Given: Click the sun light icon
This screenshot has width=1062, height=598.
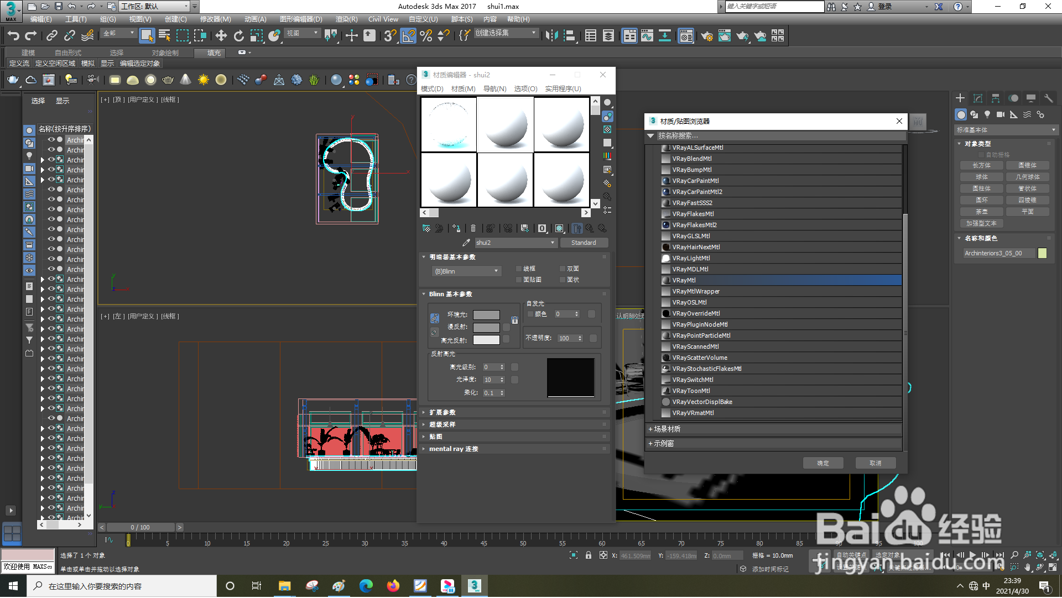Looking at the screenshot, I should coord(204,80).
